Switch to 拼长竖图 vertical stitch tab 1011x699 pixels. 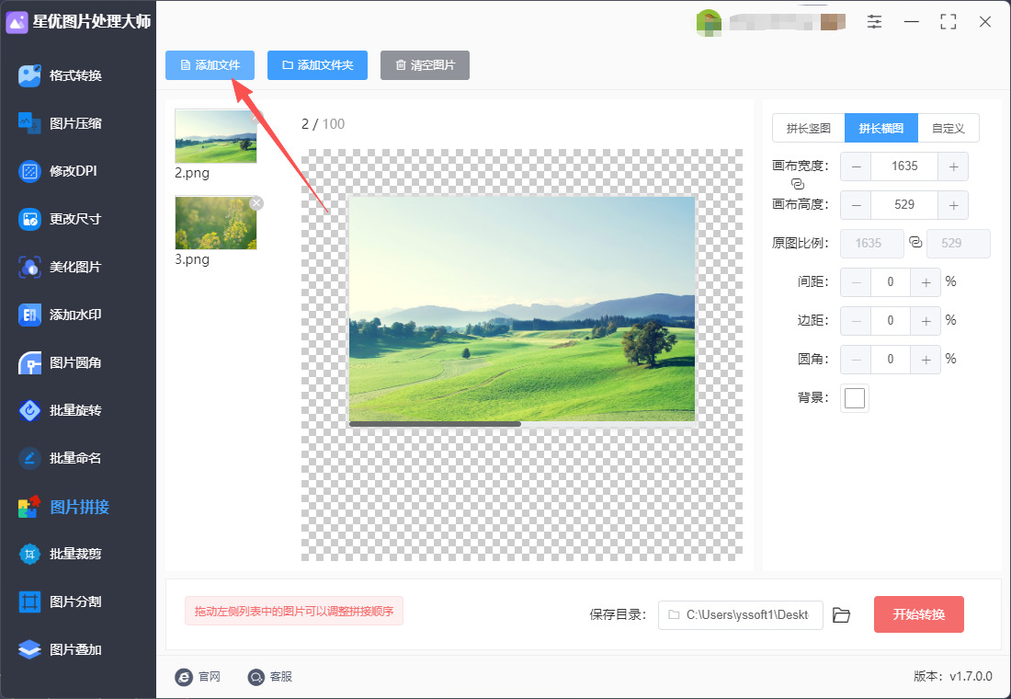(x=809, y=128)
